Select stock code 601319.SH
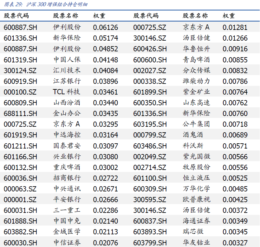The image size is (260, 247). (x=20, y=60)
